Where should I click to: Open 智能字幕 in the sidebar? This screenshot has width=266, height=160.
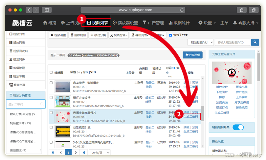coord(26,85)
